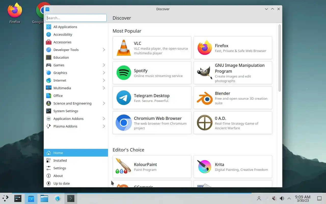This screenshot has width=326, height=204.
Task: Click the About info icon
Action: [x=49, y=176]
